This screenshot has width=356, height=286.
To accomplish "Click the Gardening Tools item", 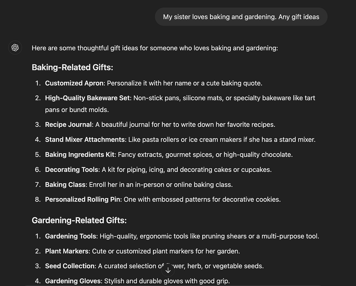I will pos(182,236).
